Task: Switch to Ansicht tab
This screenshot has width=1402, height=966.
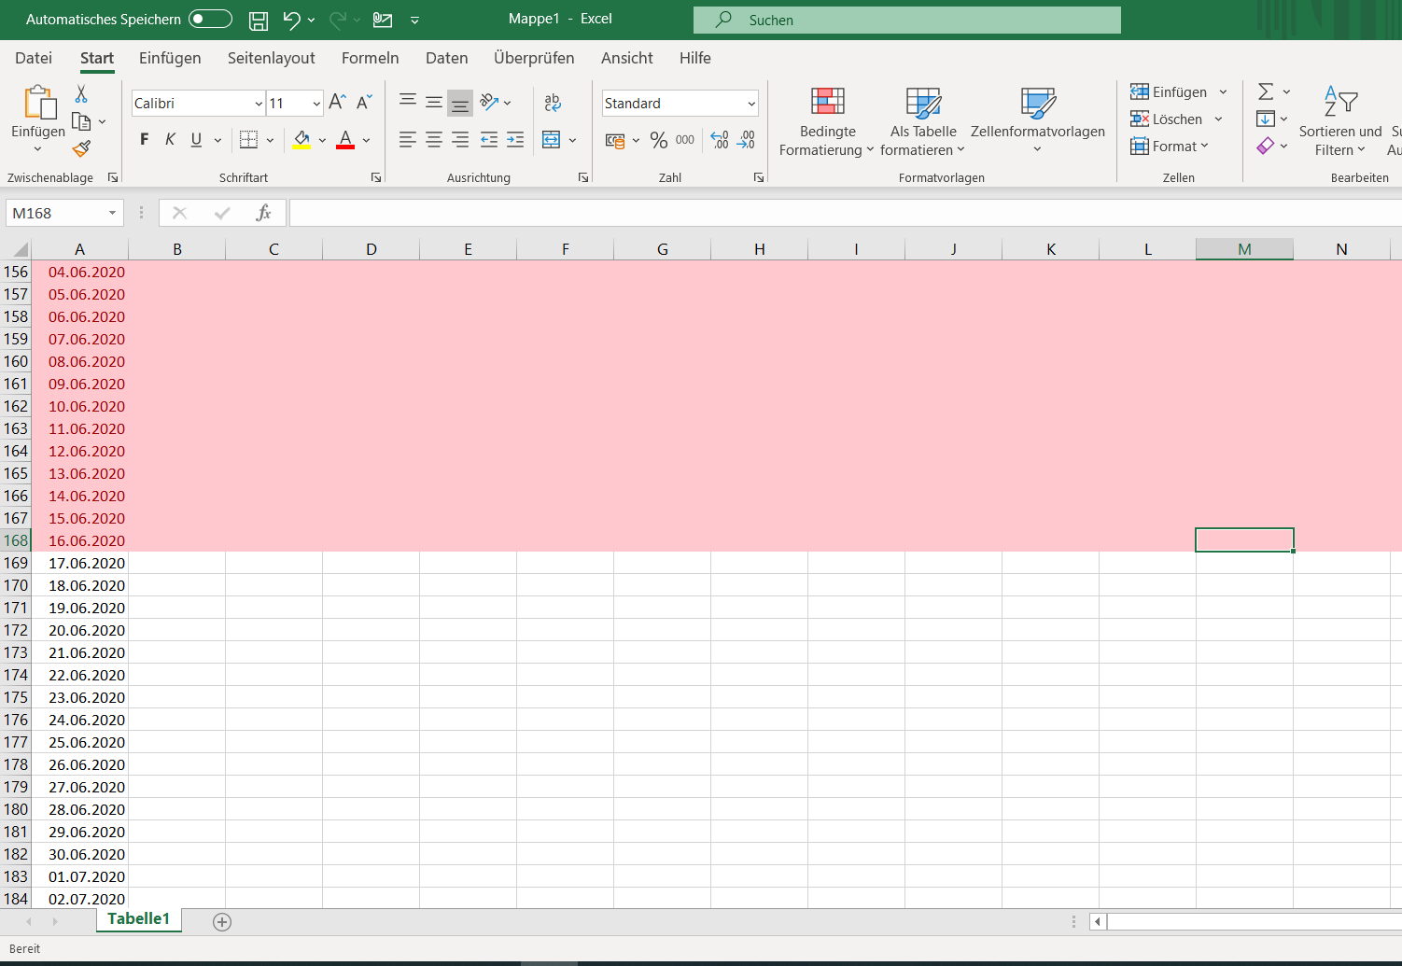Action: (x=627, y=58)
